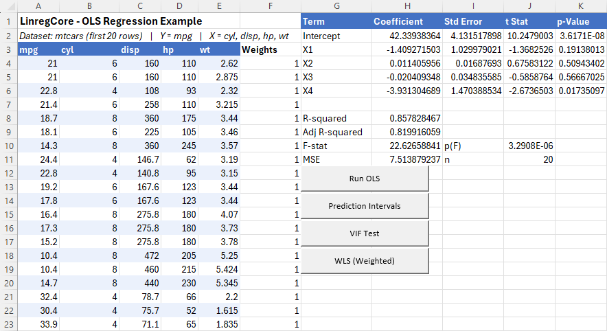Select the X4 p-value cell 0.01735097
607x331 pixels.
(580, 91)
